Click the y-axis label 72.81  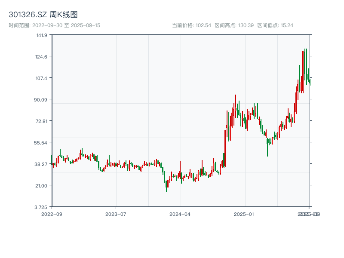click(x=41, y=121)
